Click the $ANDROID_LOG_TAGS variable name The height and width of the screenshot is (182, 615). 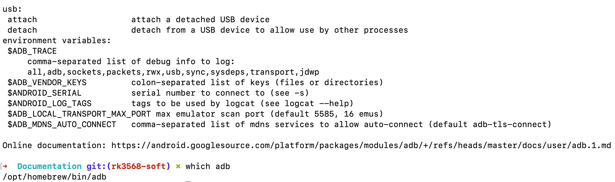click(x=49, y=103)
